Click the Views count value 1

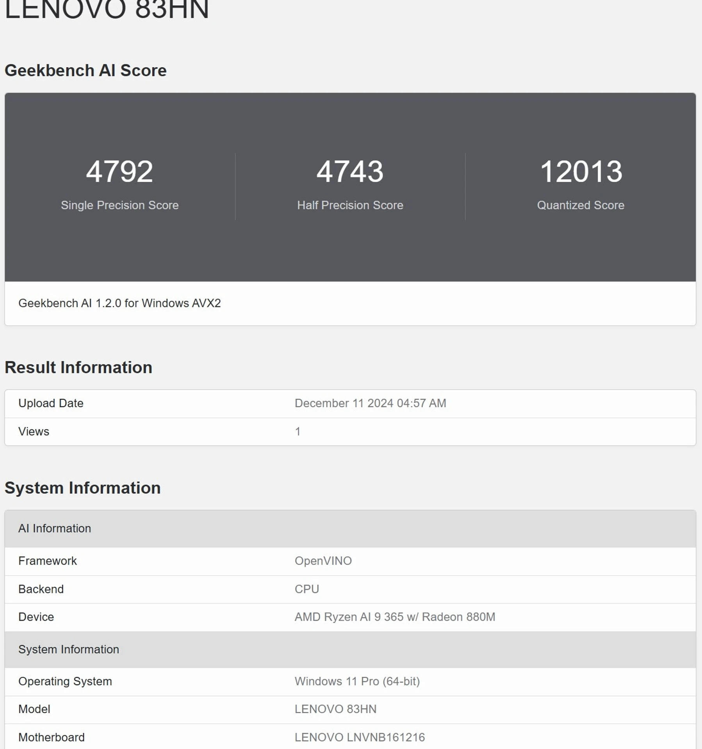point(298,431)
